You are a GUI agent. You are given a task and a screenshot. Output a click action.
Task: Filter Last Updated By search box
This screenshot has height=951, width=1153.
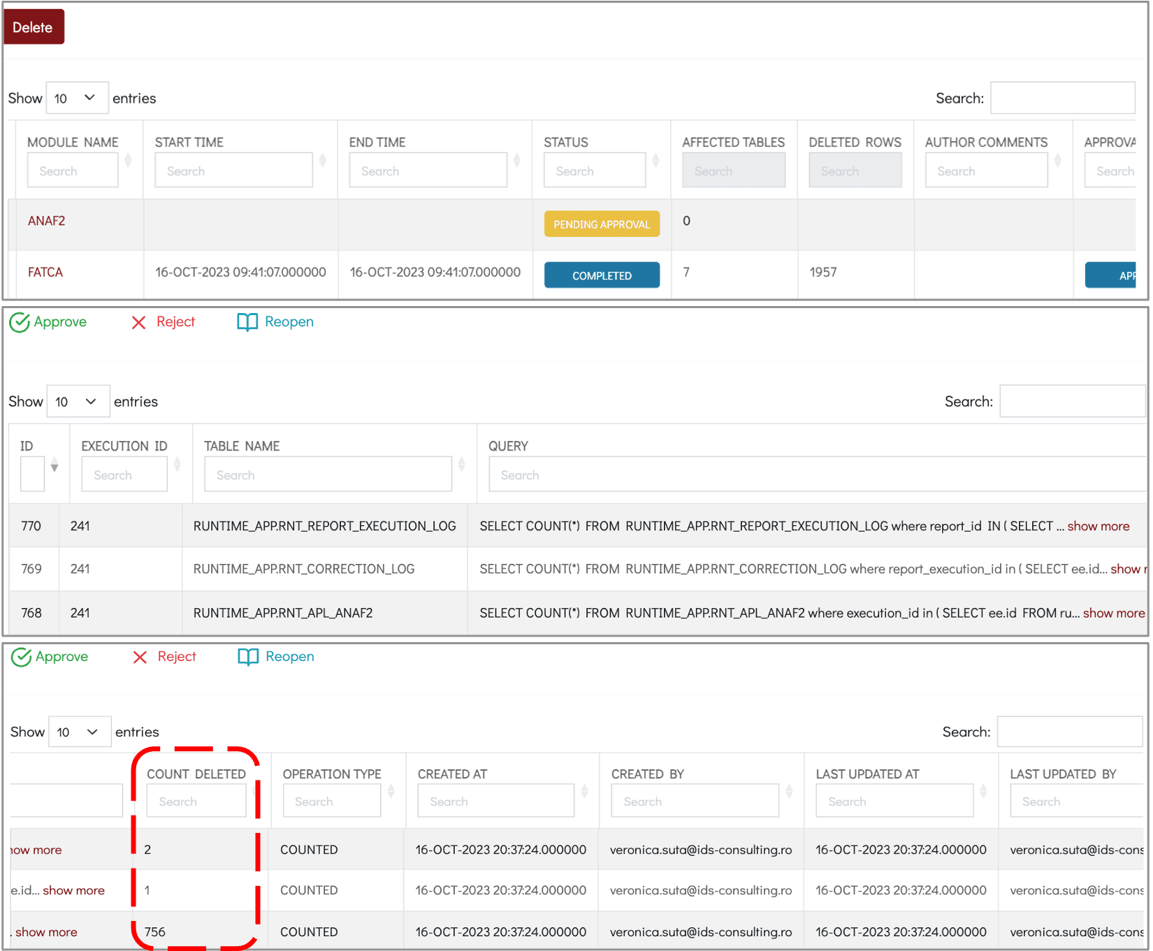(x=1077, y=801)
